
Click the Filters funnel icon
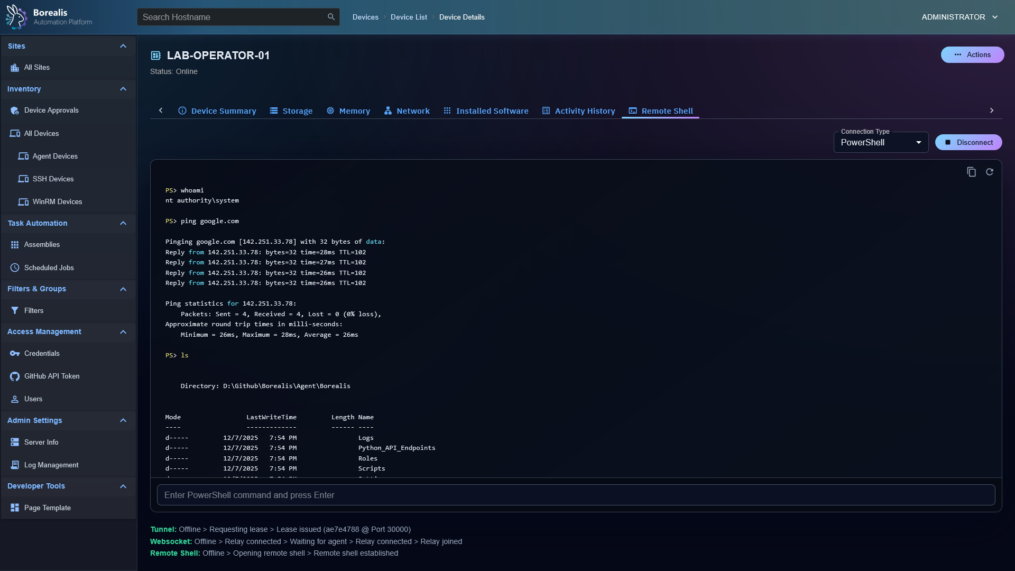(14, 310)
